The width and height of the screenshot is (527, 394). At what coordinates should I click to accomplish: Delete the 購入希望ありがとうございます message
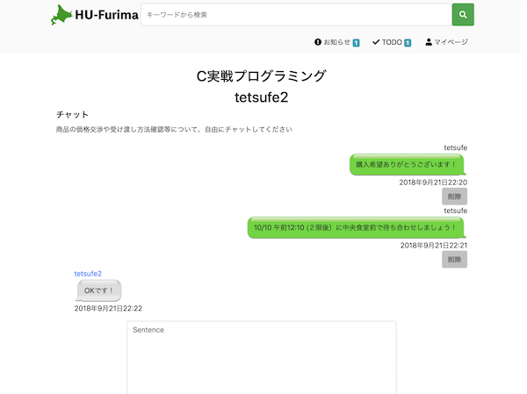(454, 197)
